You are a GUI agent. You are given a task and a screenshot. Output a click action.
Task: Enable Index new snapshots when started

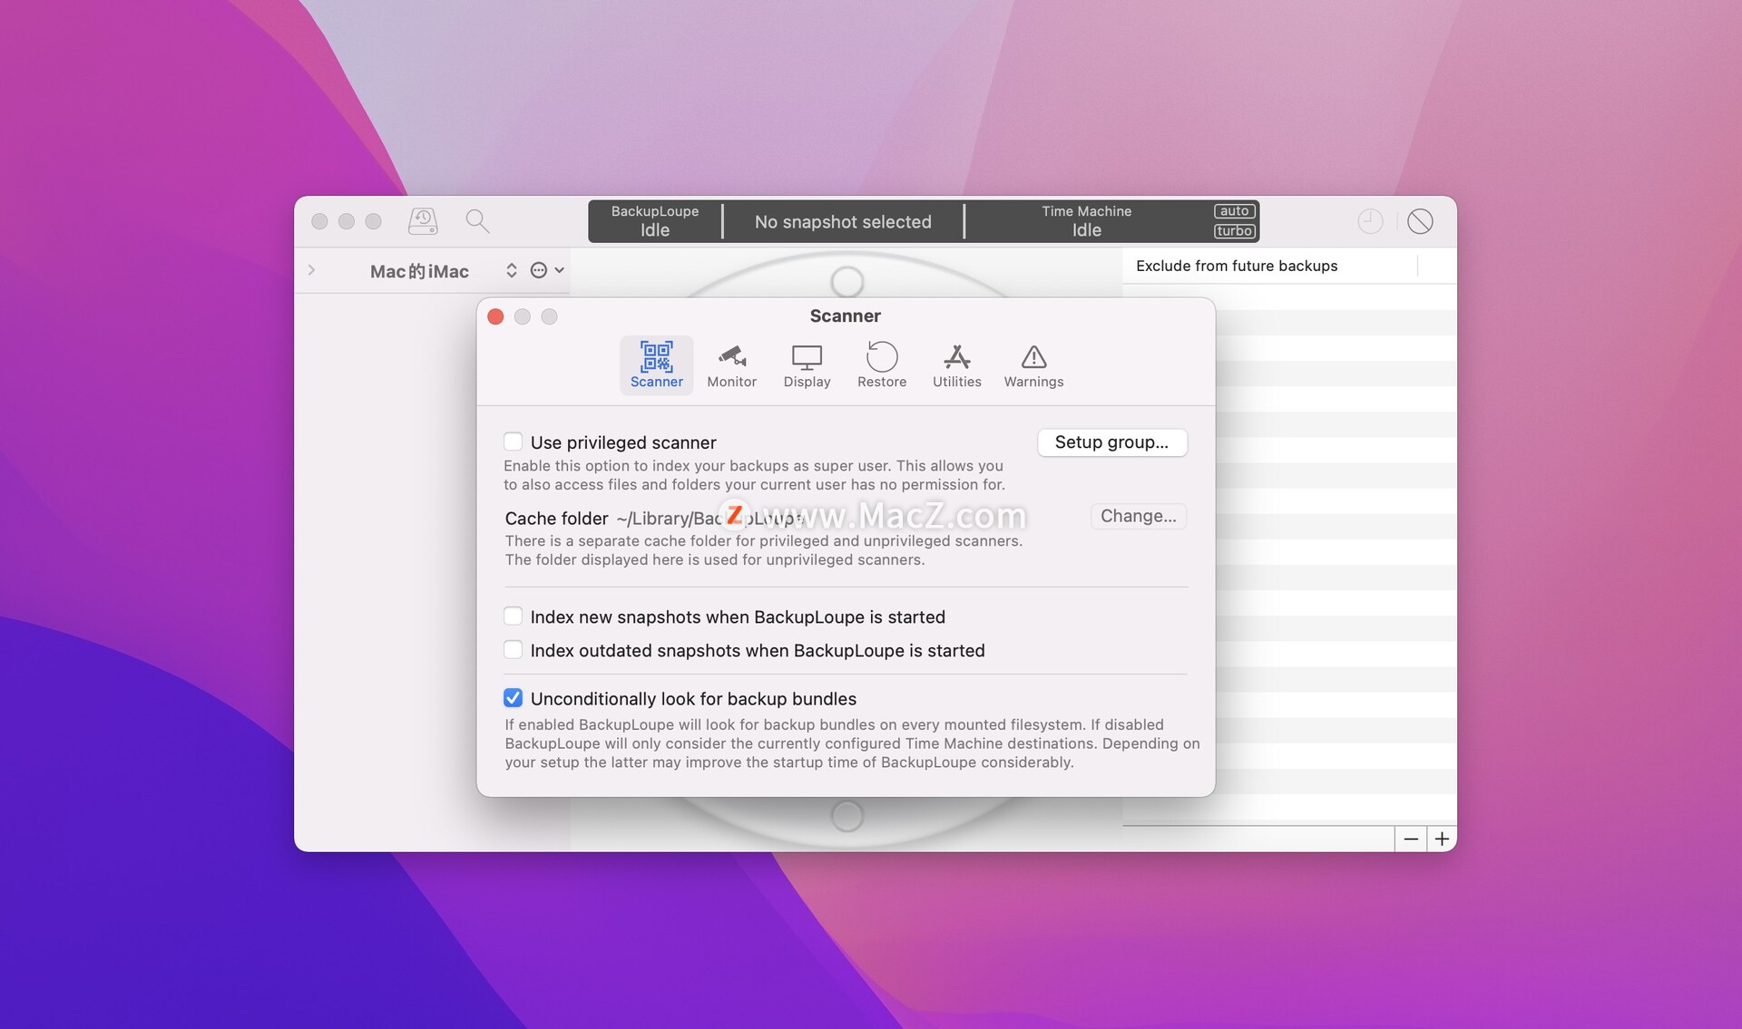pos(513,616)
